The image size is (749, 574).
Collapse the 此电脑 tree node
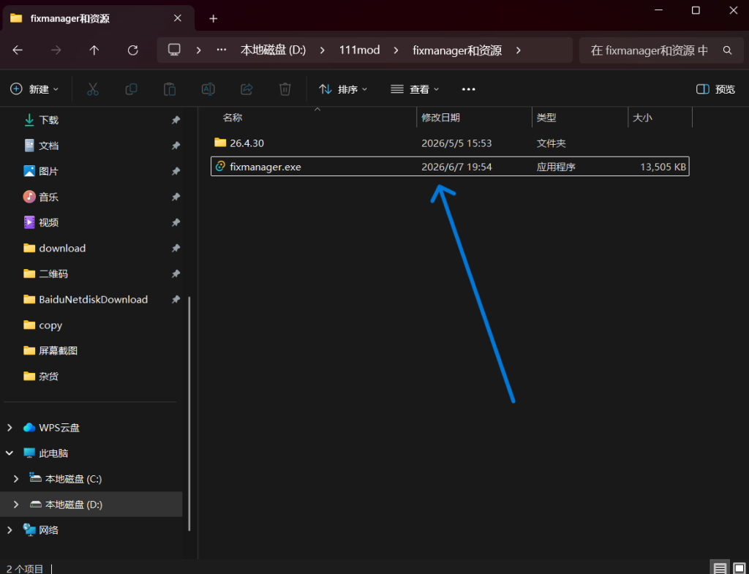(10, 453)
